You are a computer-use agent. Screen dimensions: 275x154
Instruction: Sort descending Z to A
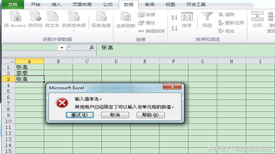tap(174, 28)
